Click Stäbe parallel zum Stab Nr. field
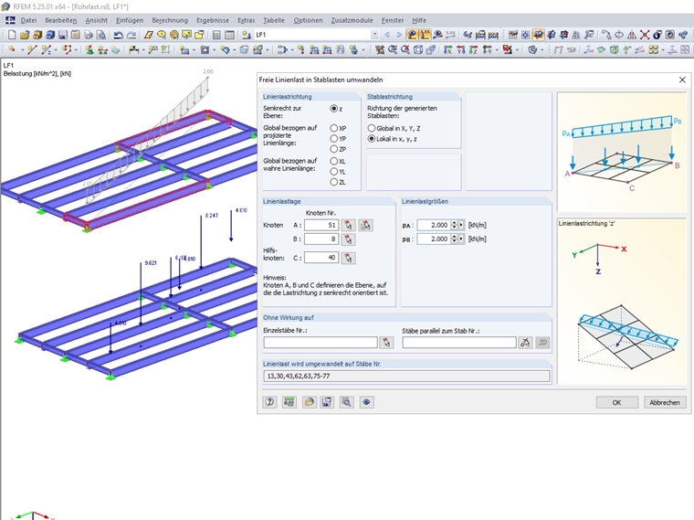The image size is (694, 520). click(459, 343)
